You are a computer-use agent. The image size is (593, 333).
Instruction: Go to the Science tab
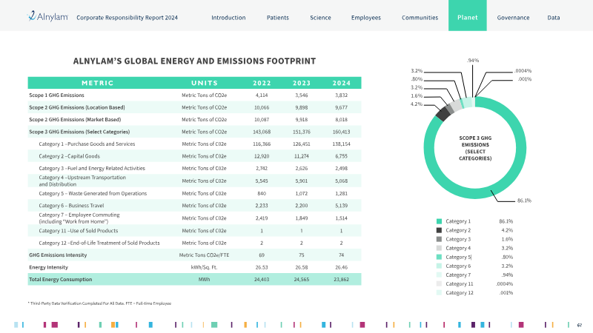pyautogui.click(x=320, y=17)
